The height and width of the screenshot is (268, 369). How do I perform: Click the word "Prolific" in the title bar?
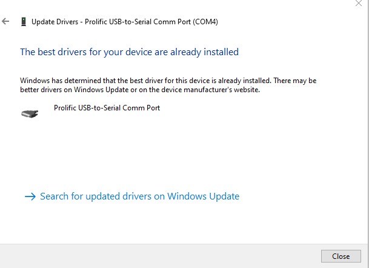click(x=95, y=22)
